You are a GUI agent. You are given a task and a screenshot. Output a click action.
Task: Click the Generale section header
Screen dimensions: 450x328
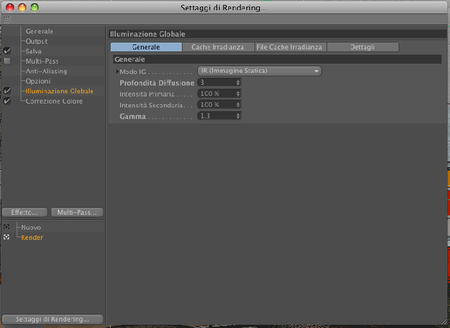pyautogui.click(x=277, y=59)
